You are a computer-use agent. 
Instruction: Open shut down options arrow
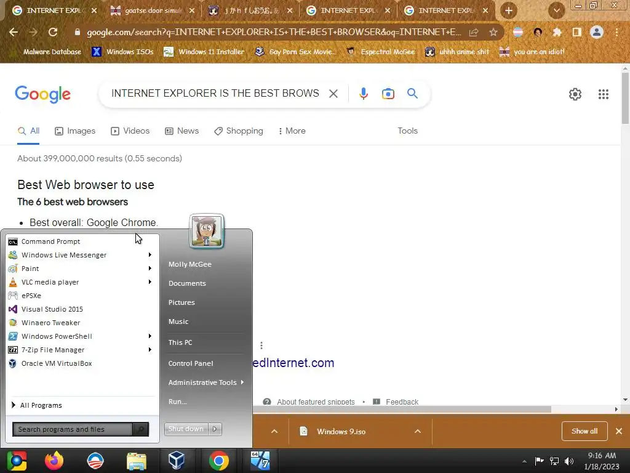click(215, 429)
